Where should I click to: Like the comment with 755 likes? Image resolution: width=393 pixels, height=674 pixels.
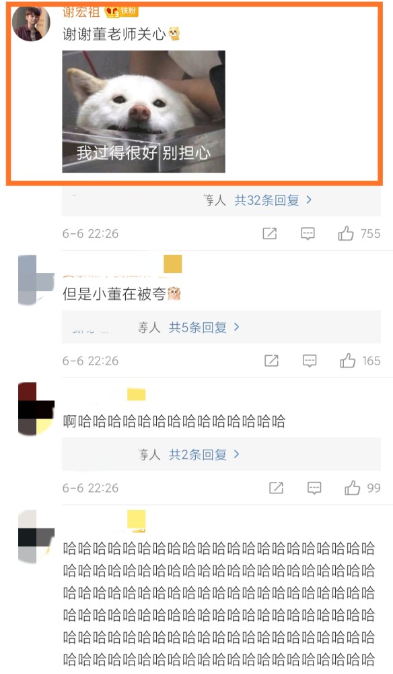pyautogui.click(x=346, y=233)
